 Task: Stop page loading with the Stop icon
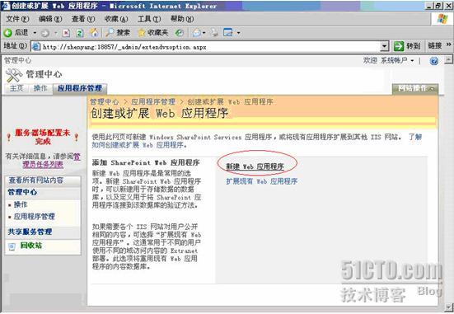coord(66,33)
